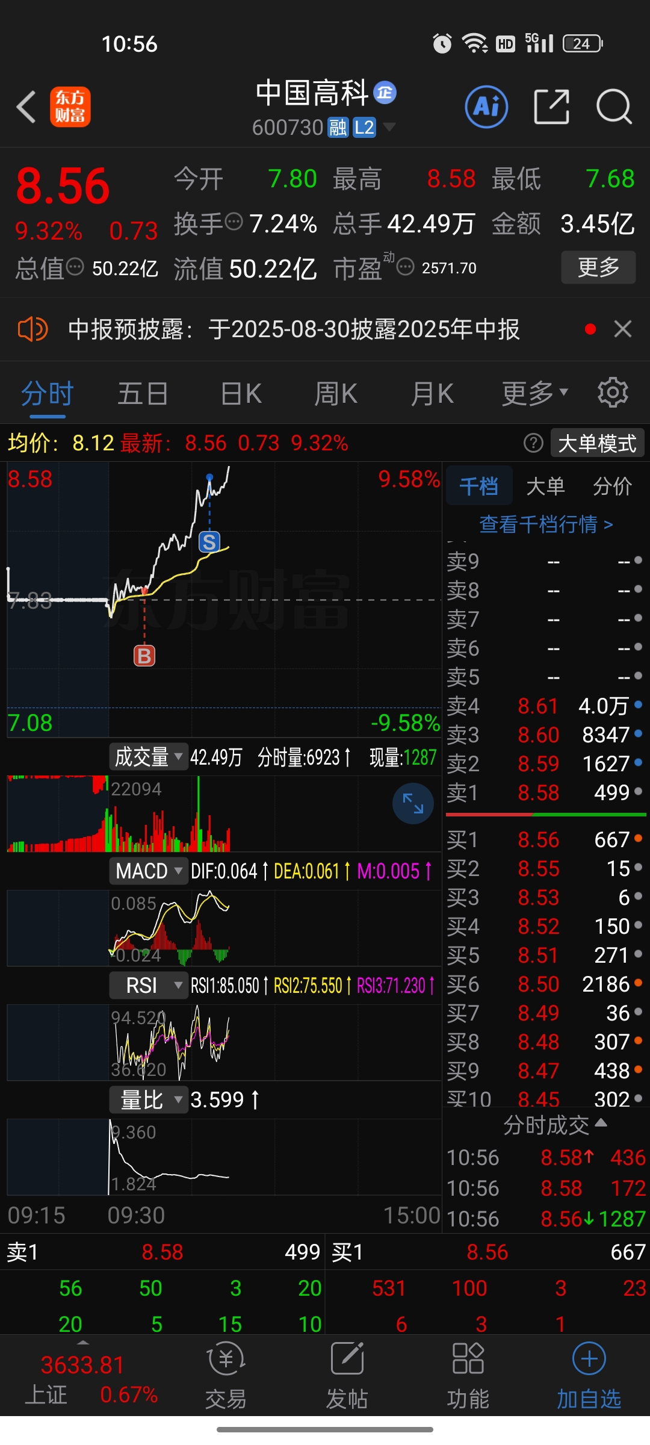
Task: Switch to the 五日 chart tab
Action: click(x=143, y=394)
